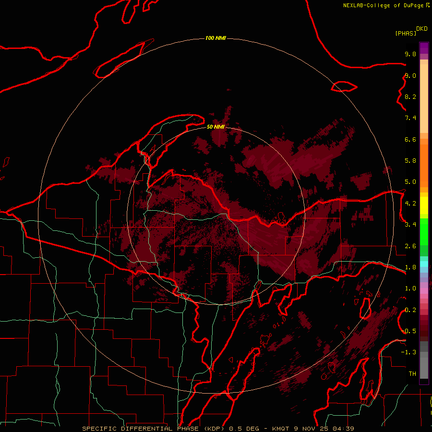The height and width of the screenshot is (432, 432).
Task: Select the 7.4 scale value
Action: coord(410,118)
